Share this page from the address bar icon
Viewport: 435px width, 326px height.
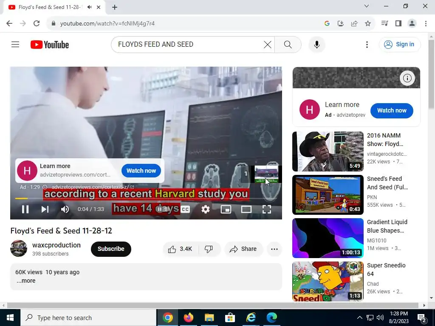[x=354, y=23]
